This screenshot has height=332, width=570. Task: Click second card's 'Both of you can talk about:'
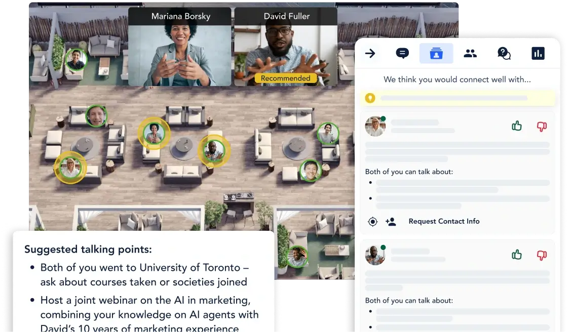(x=409, y=301)
